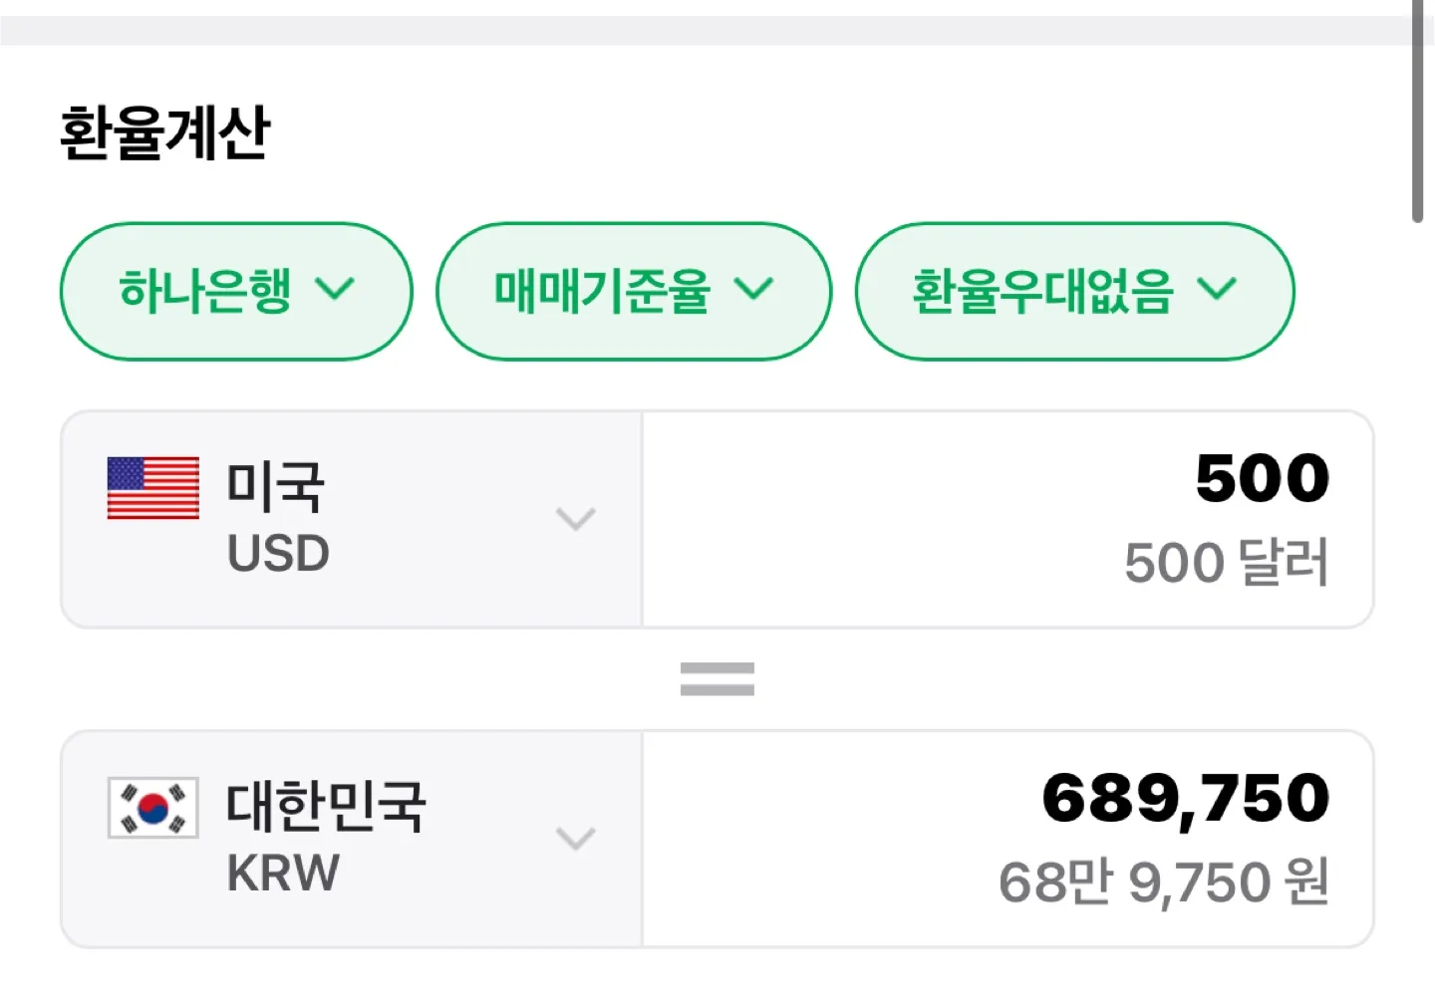Click the chevron next to 환율우대없음
Screen dimensions: 1435x1008
pos(1217,290)
